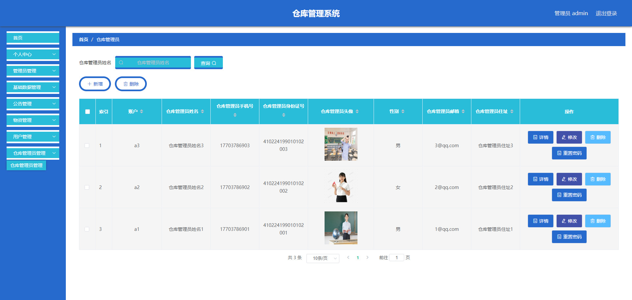Open avatar thumbnail for account a1

(341, 228)
